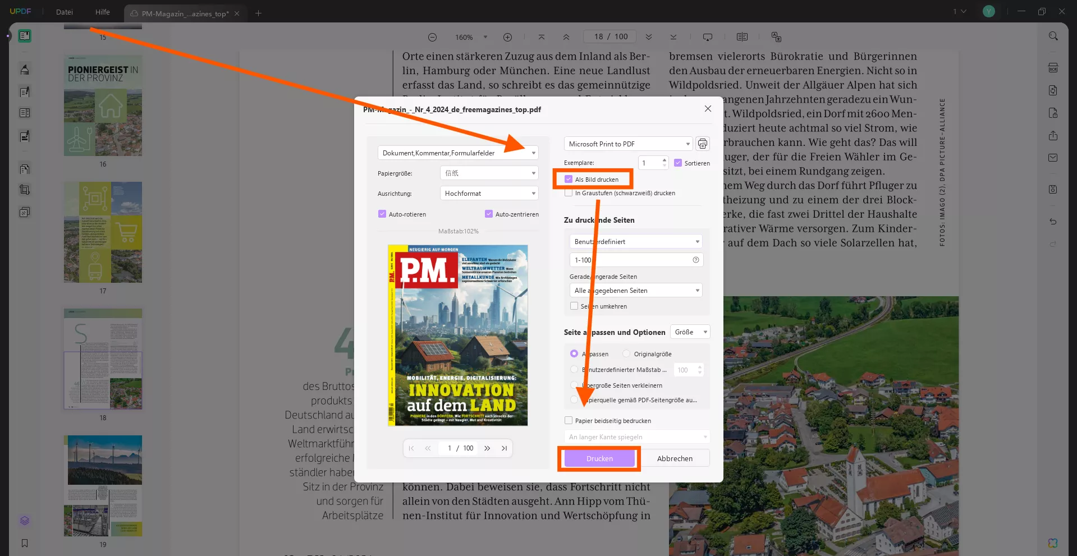Close the print dialog with X
Image resolution: width=1077 pixels, height=556 pixels.
pyautogui.click(x=708, y=109)
